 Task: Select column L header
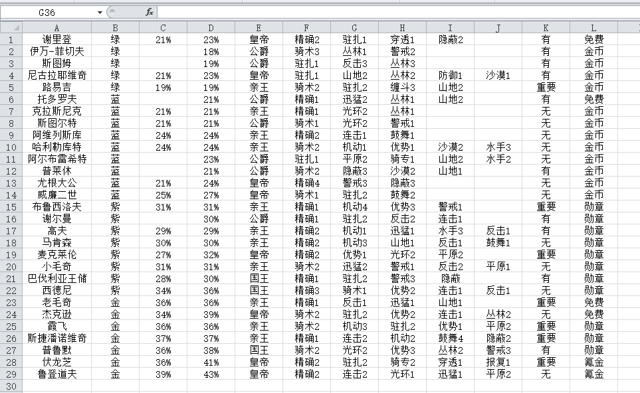coord(593,27)
